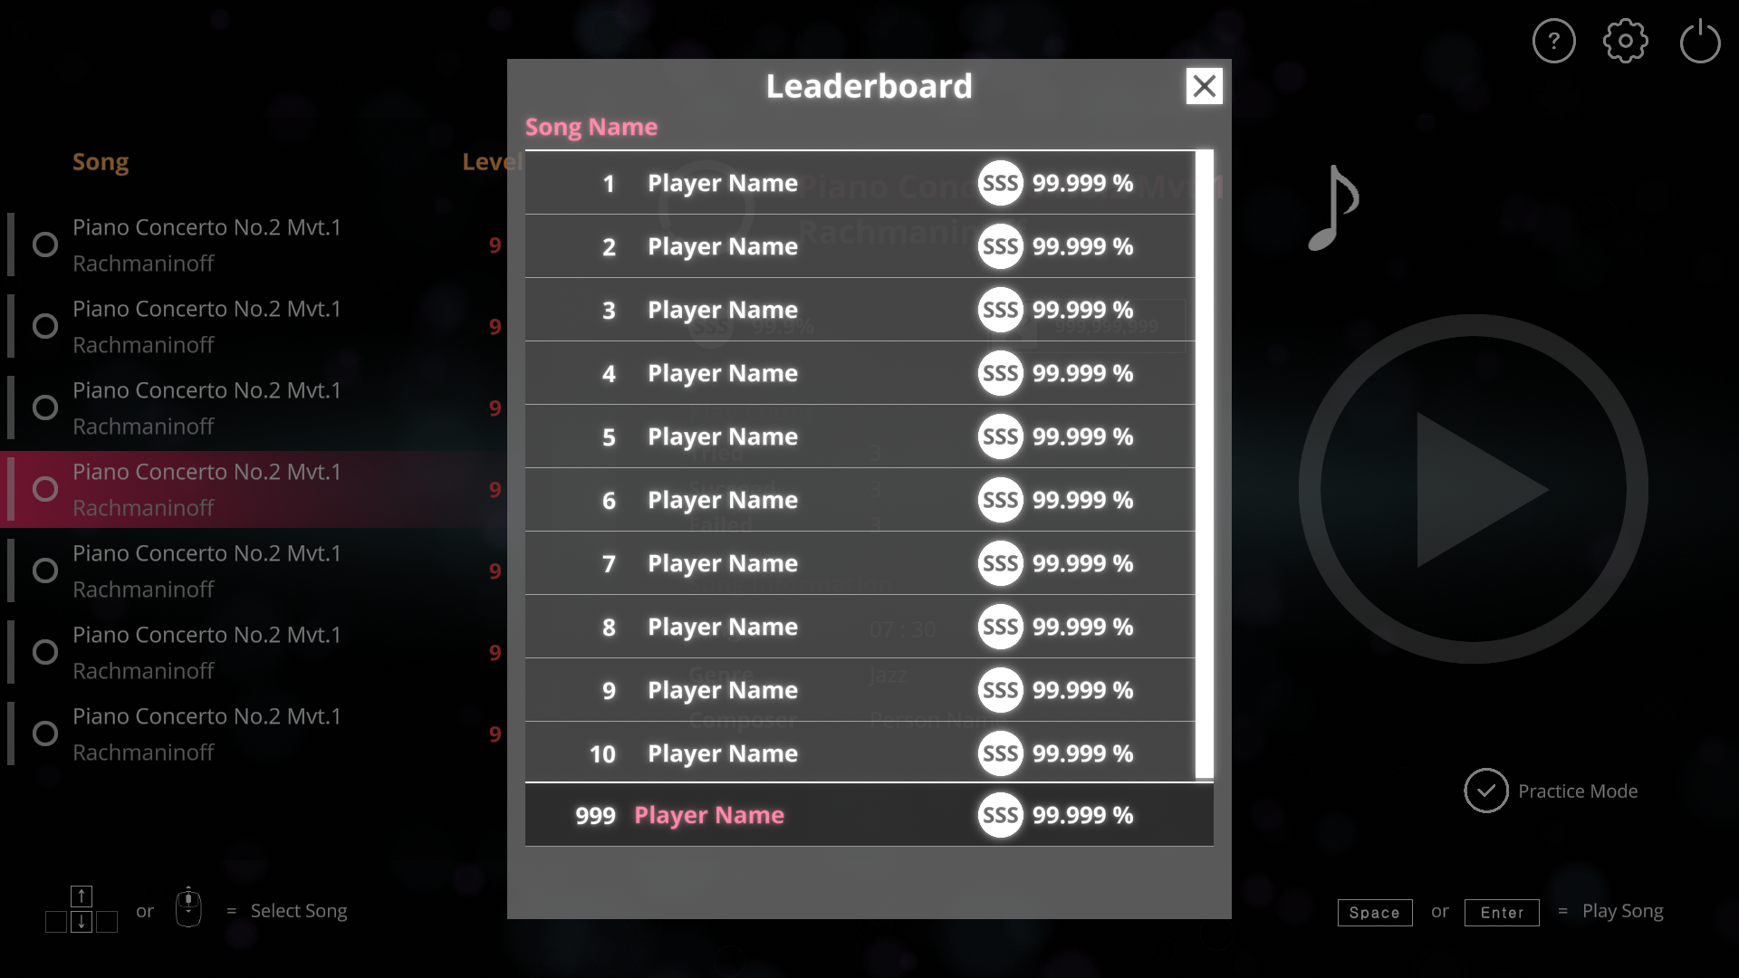1739x978 pixels.
Task: Click the Level column header label
Action: [491, 161]
